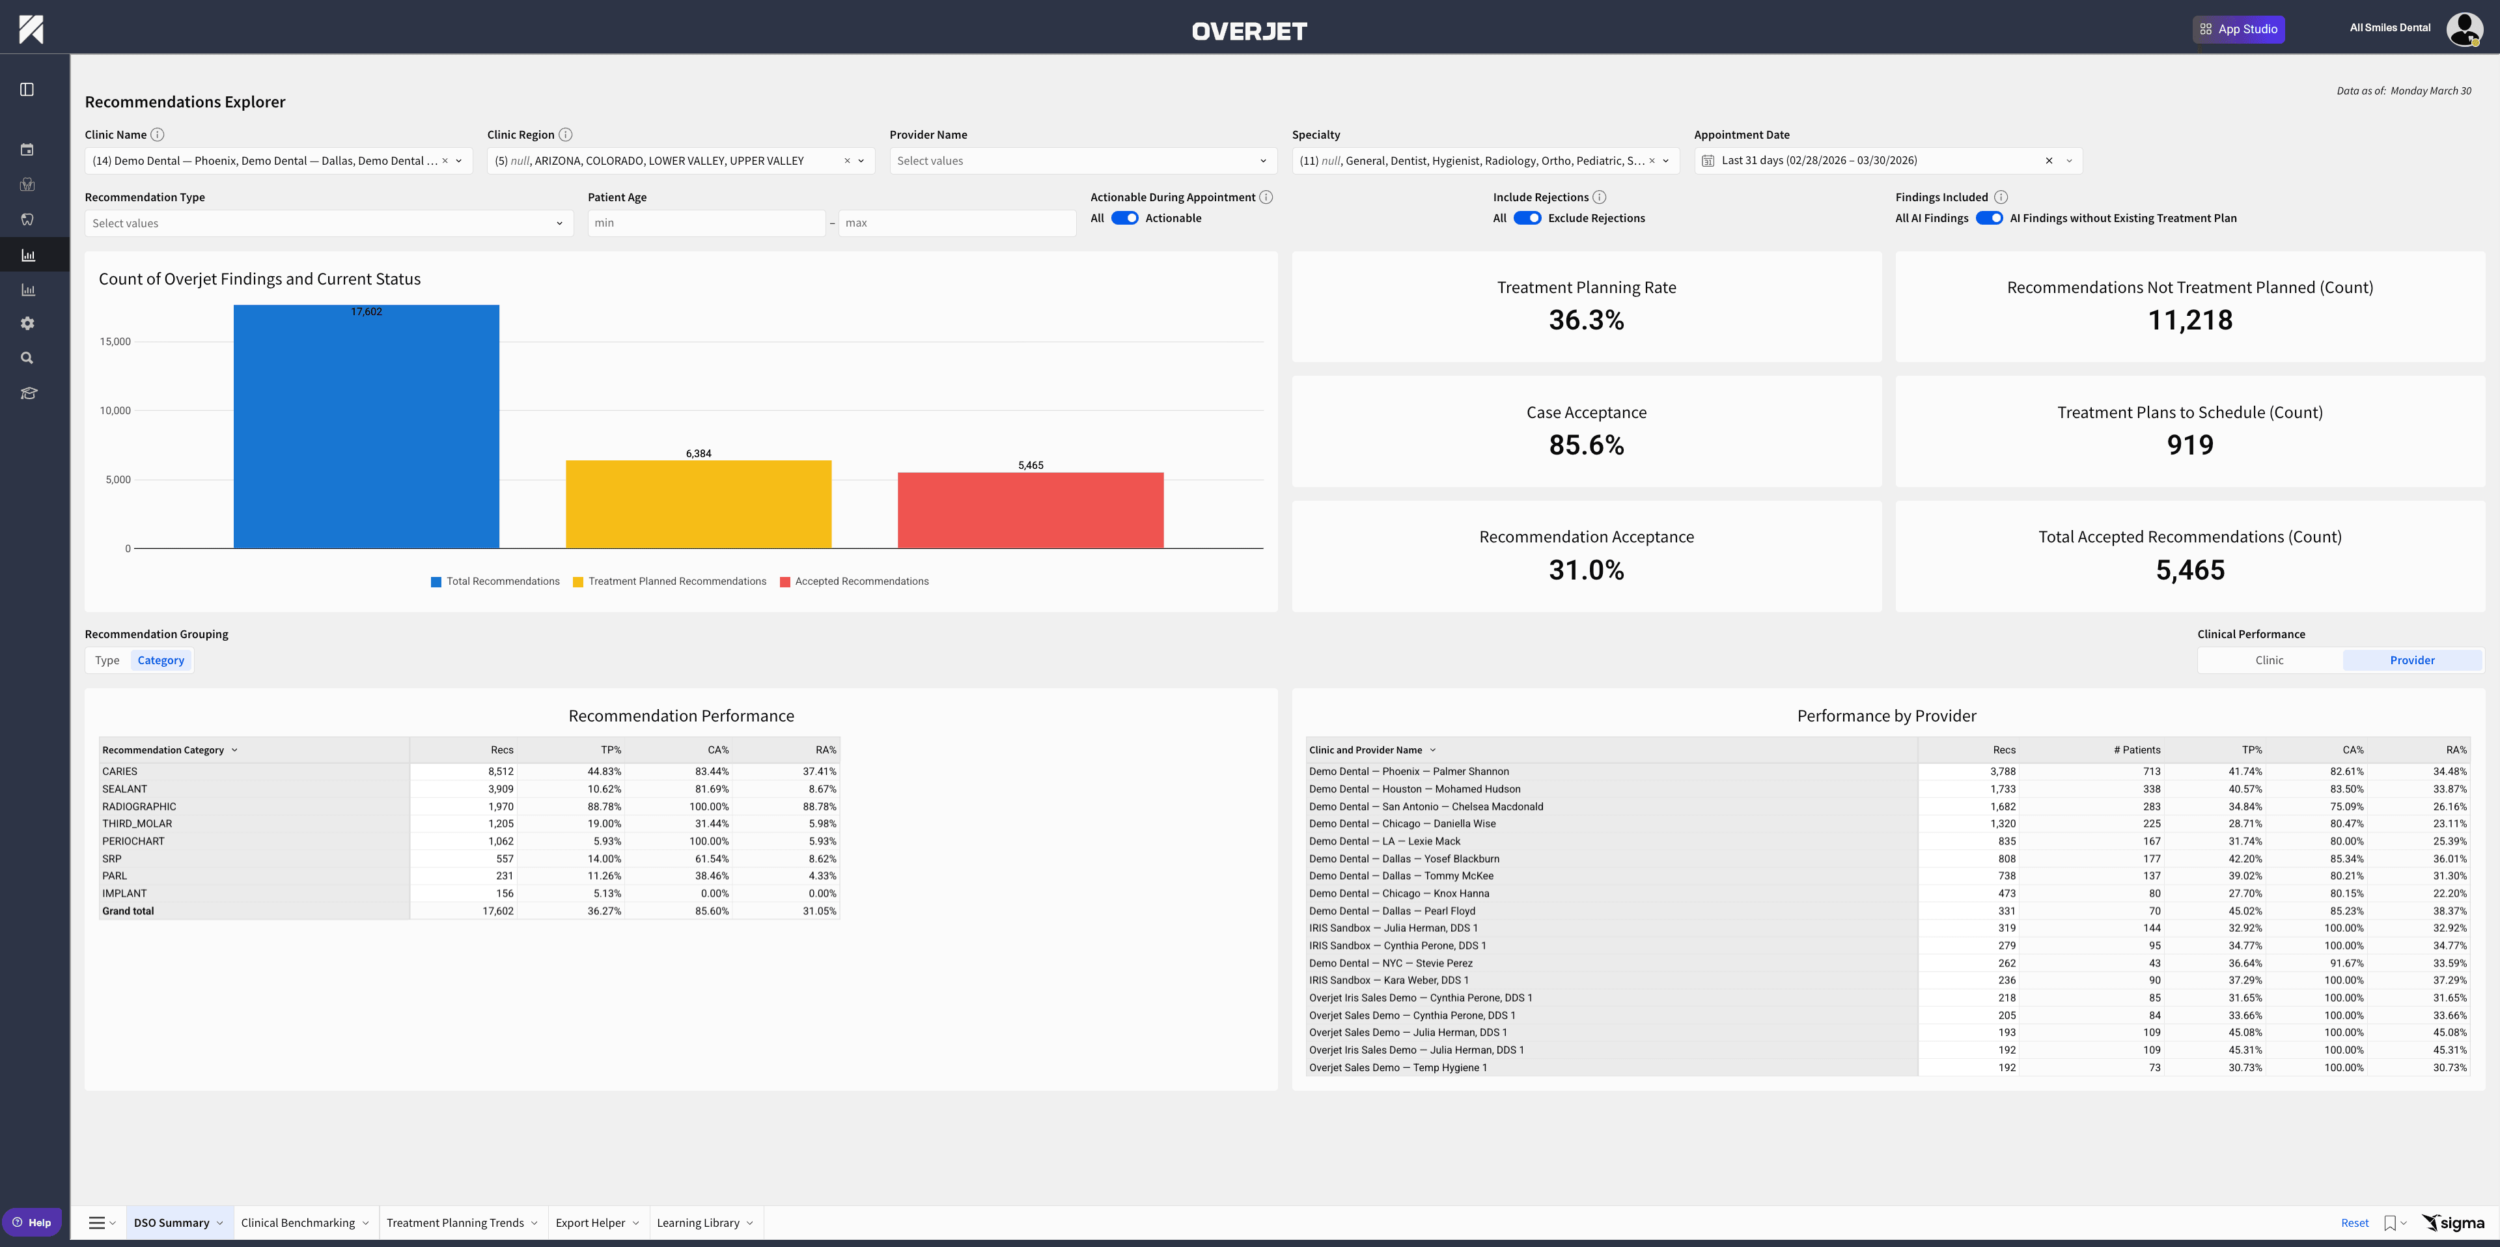Click the Reset link
The width and height of the screenshot is (2500, 1247).
pyautogui.click(x=2354, y=1223)
